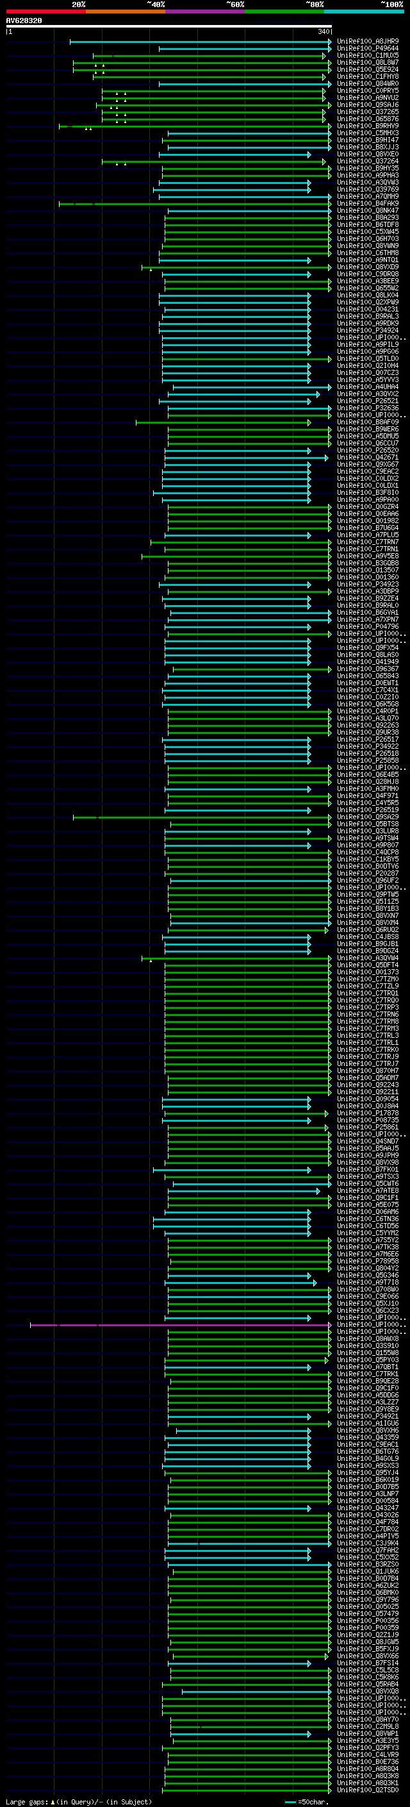Pick hit UniRef100_B9HY35
This screenshot has height=1807, width=410.
coord(368,169)
